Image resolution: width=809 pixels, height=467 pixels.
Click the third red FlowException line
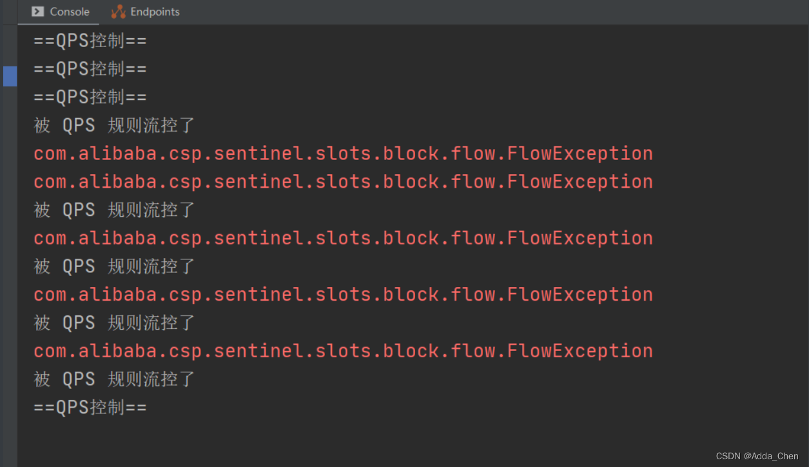point(344,238)
